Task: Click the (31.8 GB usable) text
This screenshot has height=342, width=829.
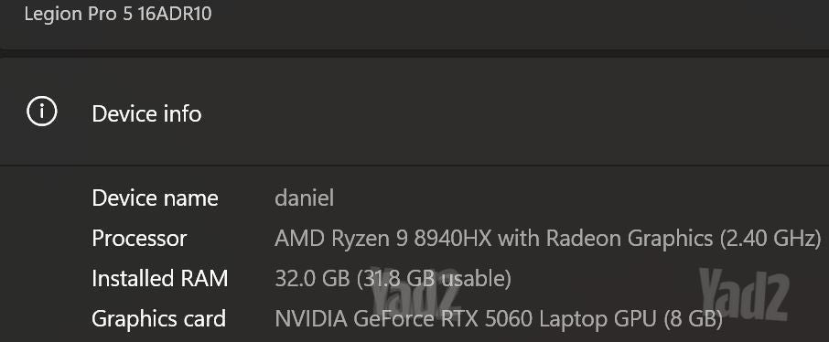Action: [434, 279]
